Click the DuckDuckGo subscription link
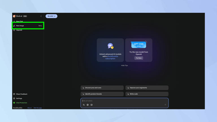This screenshot has height=122, width=217. (112, 57)
